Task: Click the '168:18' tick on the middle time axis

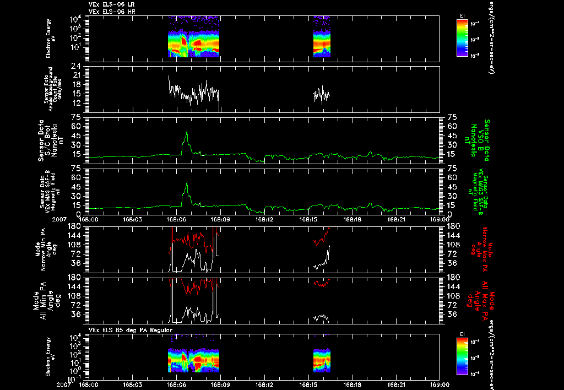Action: click(x=352, y=219)
